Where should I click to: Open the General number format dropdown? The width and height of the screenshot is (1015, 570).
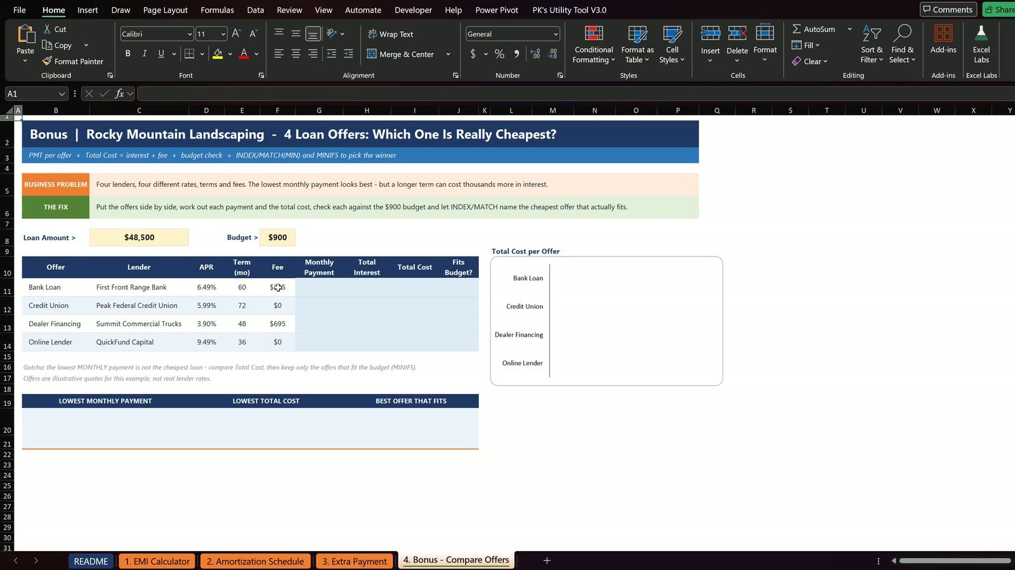(x=556, y=34)
